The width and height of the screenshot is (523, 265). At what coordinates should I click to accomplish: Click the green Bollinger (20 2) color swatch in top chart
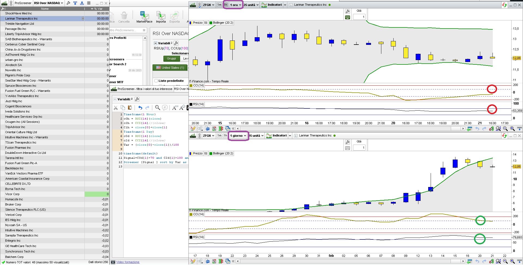coord(211,23)
